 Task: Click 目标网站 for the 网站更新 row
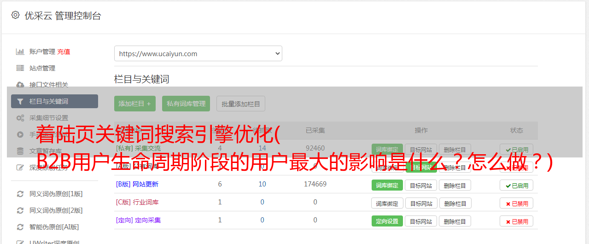coord(421,185)
